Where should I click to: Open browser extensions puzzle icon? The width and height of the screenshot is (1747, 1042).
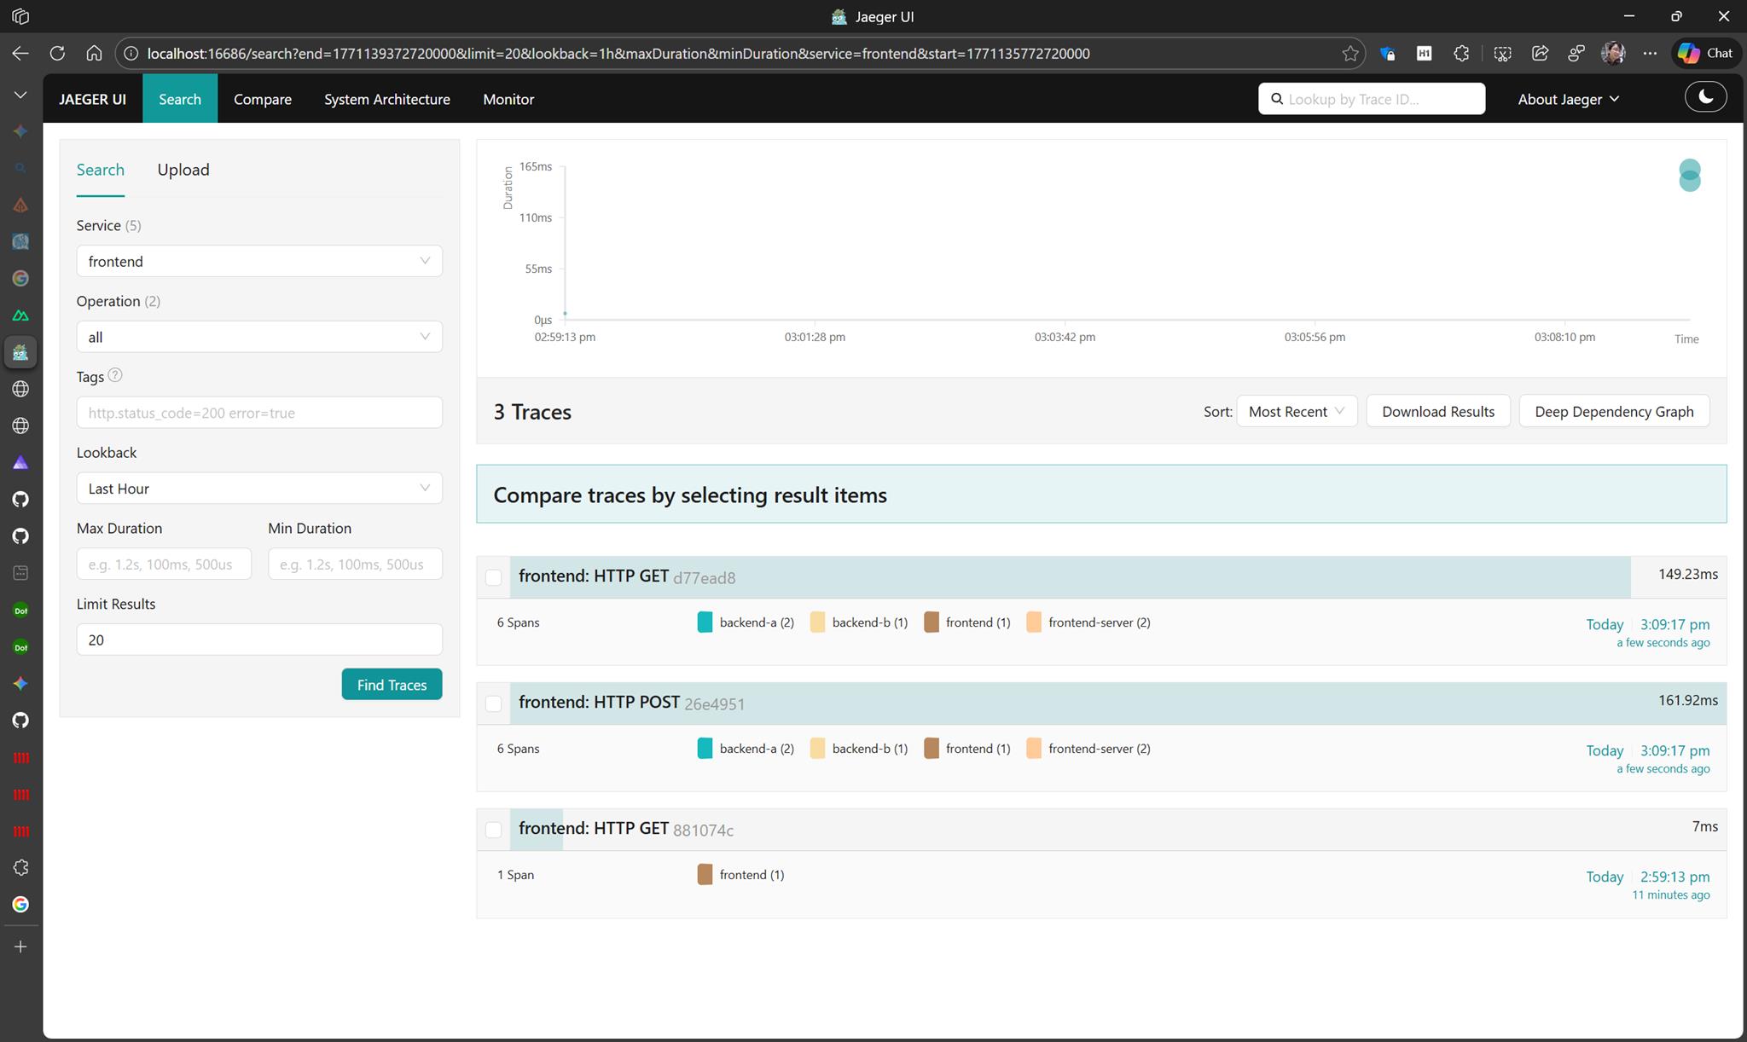pyautogui.click(x=1461, y=53)
